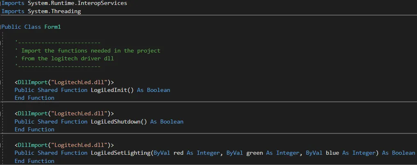Click the LogiLedInit function name

click(109, 90)
